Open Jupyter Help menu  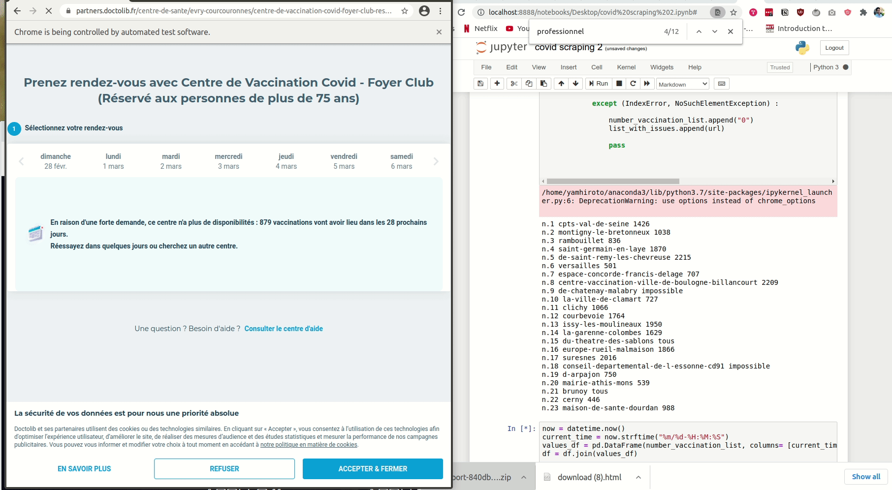click(x=695, y=67)
